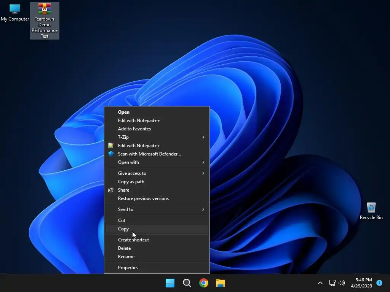The height and width of the screenshot is (292, 390).
Task: Expand the Send to submenu
Action: point(157,209)
